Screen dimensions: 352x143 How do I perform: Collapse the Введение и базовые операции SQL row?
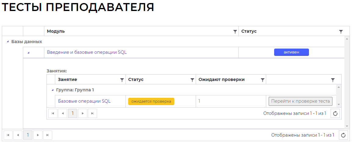(x=28, y=53)
